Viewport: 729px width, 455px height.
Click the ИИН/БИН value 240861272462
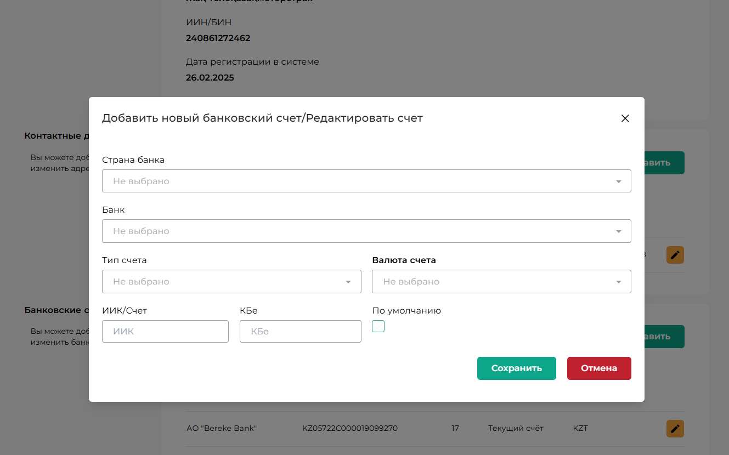pyautogui.click(x=218, y=38)
